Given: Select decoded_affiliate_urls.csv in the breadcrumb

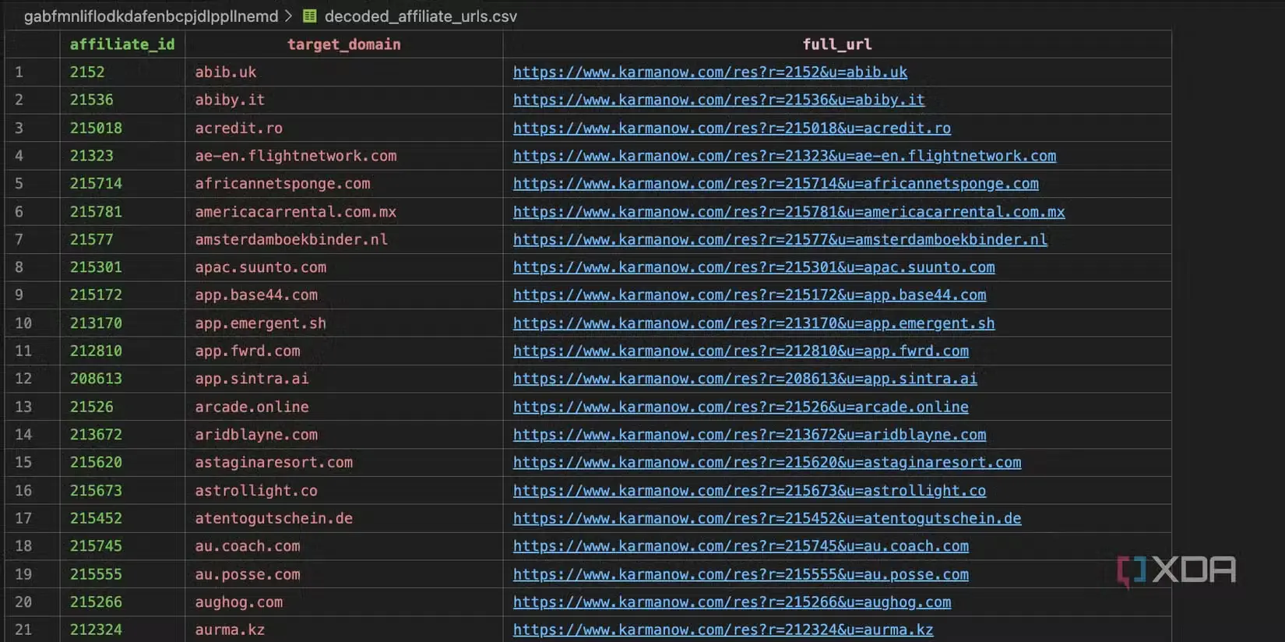Looking at the screenshot, I should (420, 16).
